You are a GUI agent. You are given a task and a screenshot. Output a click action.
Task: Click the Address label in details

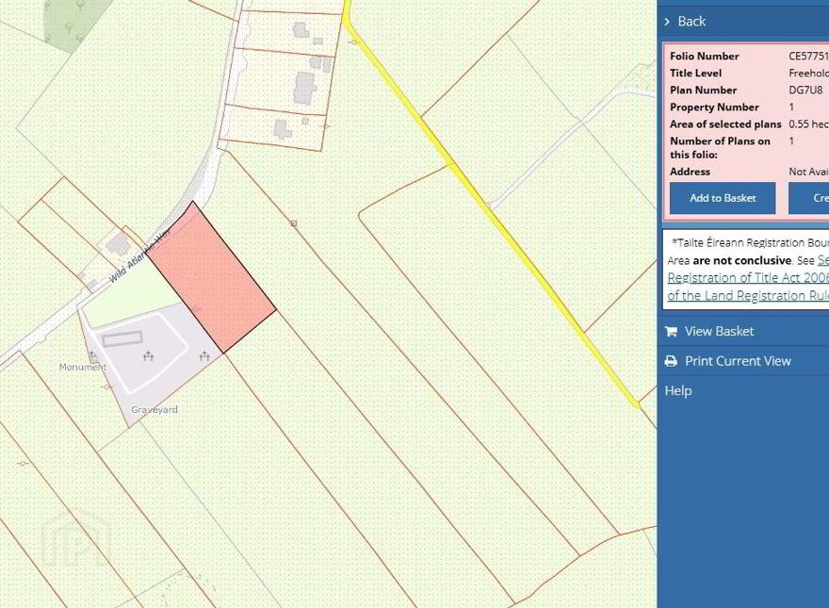click(690, 172)
